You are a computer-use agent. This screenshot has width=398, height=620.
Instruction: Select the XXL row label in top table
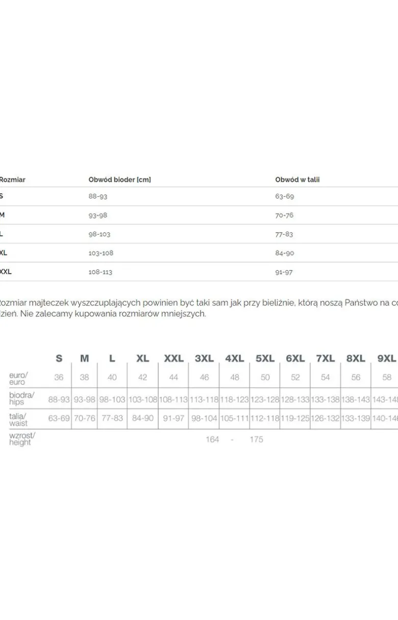(6, 272)
